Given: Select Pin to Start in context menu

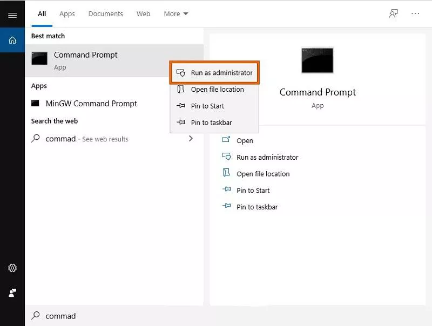Looking at the screenshot, I should [x=207, y=106].
